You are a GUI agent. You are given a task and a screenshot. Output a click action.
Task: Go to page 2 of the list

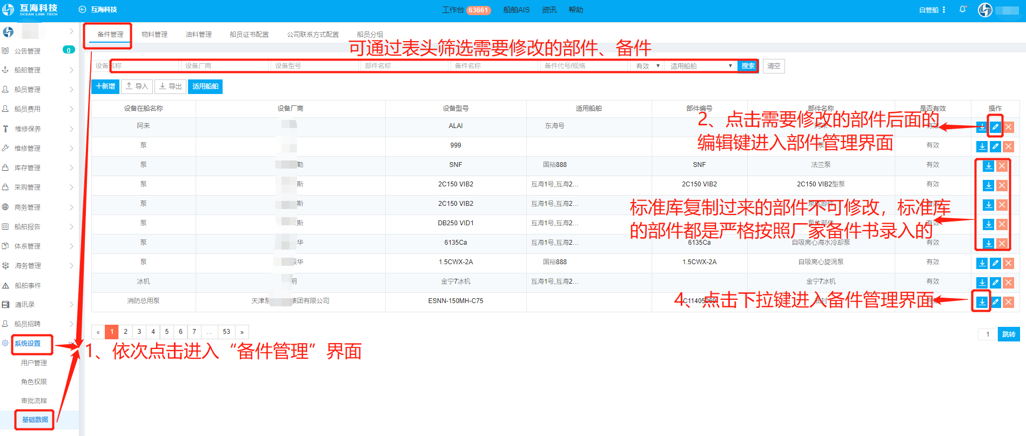click(125, 332)
